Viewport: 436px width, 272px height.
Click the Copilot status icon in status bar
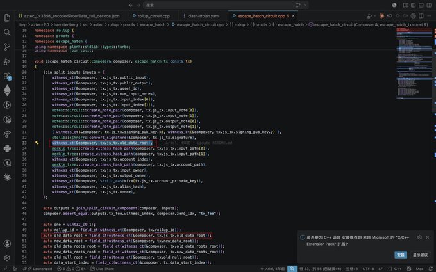click(409, 269)
